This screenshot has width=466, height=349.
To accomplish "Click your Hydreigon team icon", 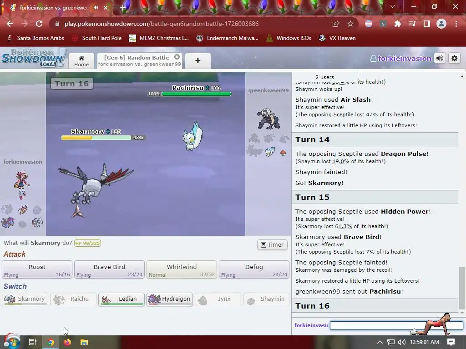I will click(x=8, y=223).
